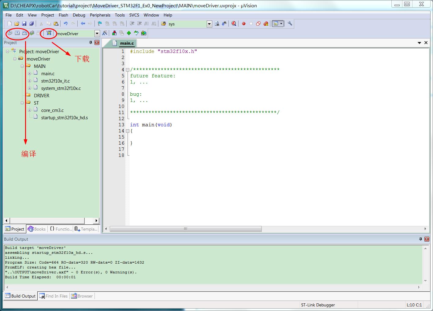Toggle pin on the Project panel
The image size is (433, 311).
pos(91,43)
